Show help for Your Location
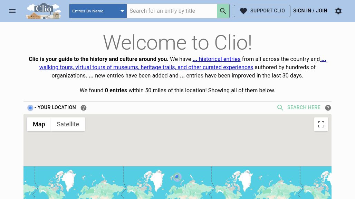Viewport: 355px width, 199px height. [84, 108]
